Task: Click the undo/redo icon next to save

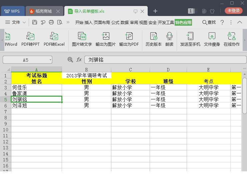Action: pos(43,22)
